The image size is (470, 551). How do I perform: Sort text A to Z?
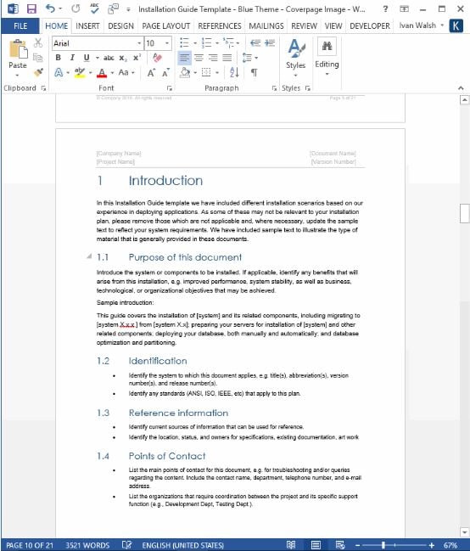coord(234,72)
